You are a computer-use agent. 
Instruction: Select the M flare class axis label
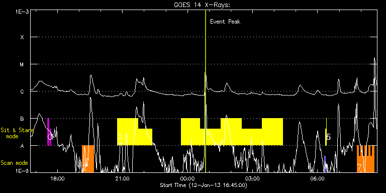point(22,64)
